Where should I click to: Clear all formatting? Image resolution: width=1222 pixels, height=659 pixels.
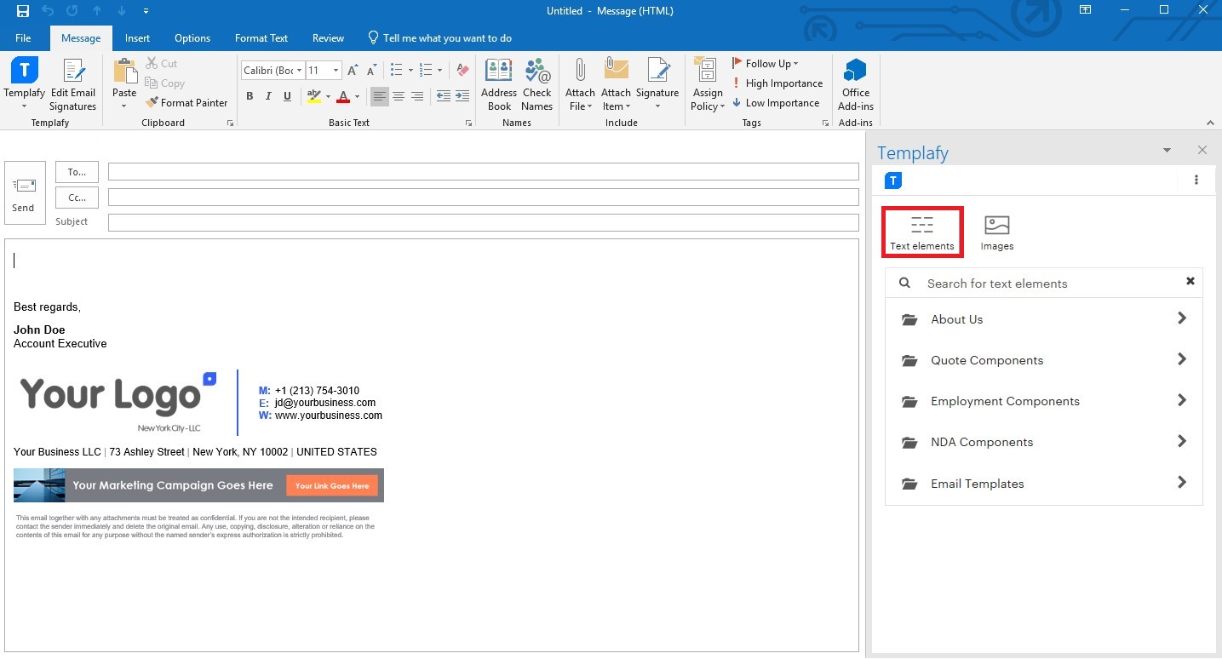click(462, 70)
